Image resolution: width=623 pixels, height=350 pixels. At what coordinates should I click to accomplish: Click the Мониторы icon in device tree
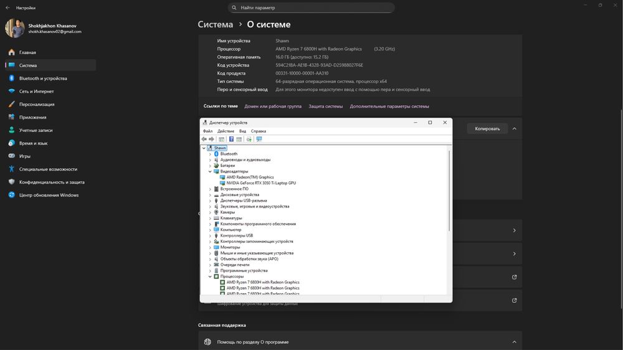pos(216,247)
